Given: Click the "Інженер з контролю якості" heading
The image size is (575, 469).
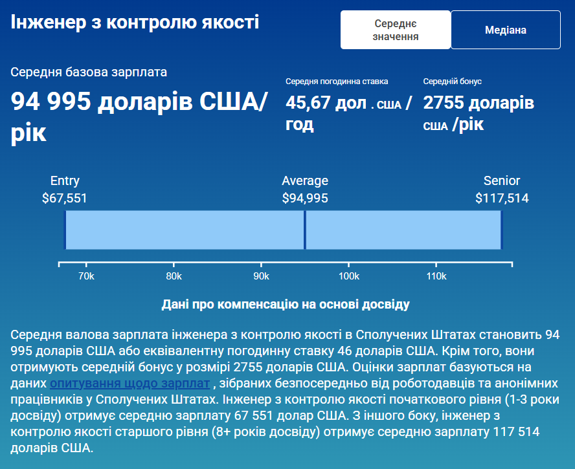Looking at the screenshot, I should click(x=135, y=23).
